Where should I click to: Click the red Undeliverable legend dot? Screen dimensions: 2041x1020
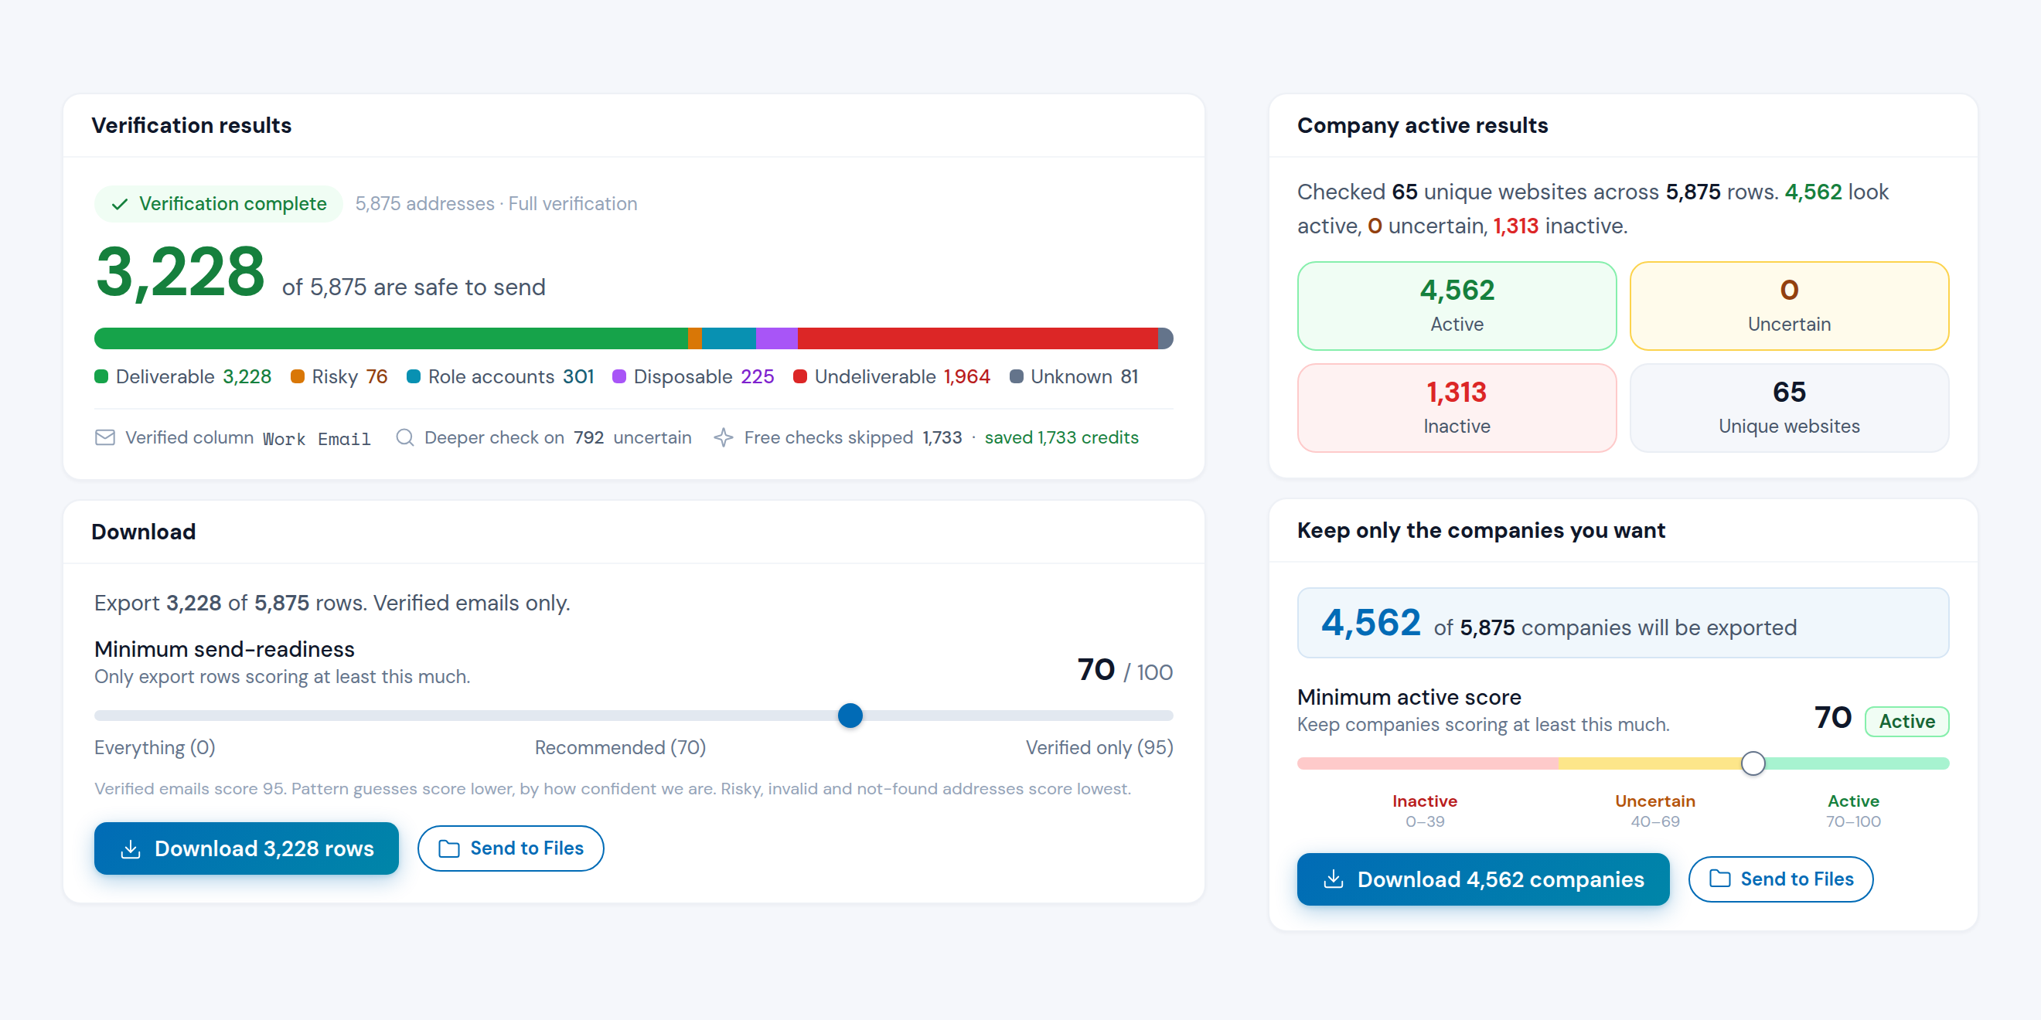pos(799,377)
